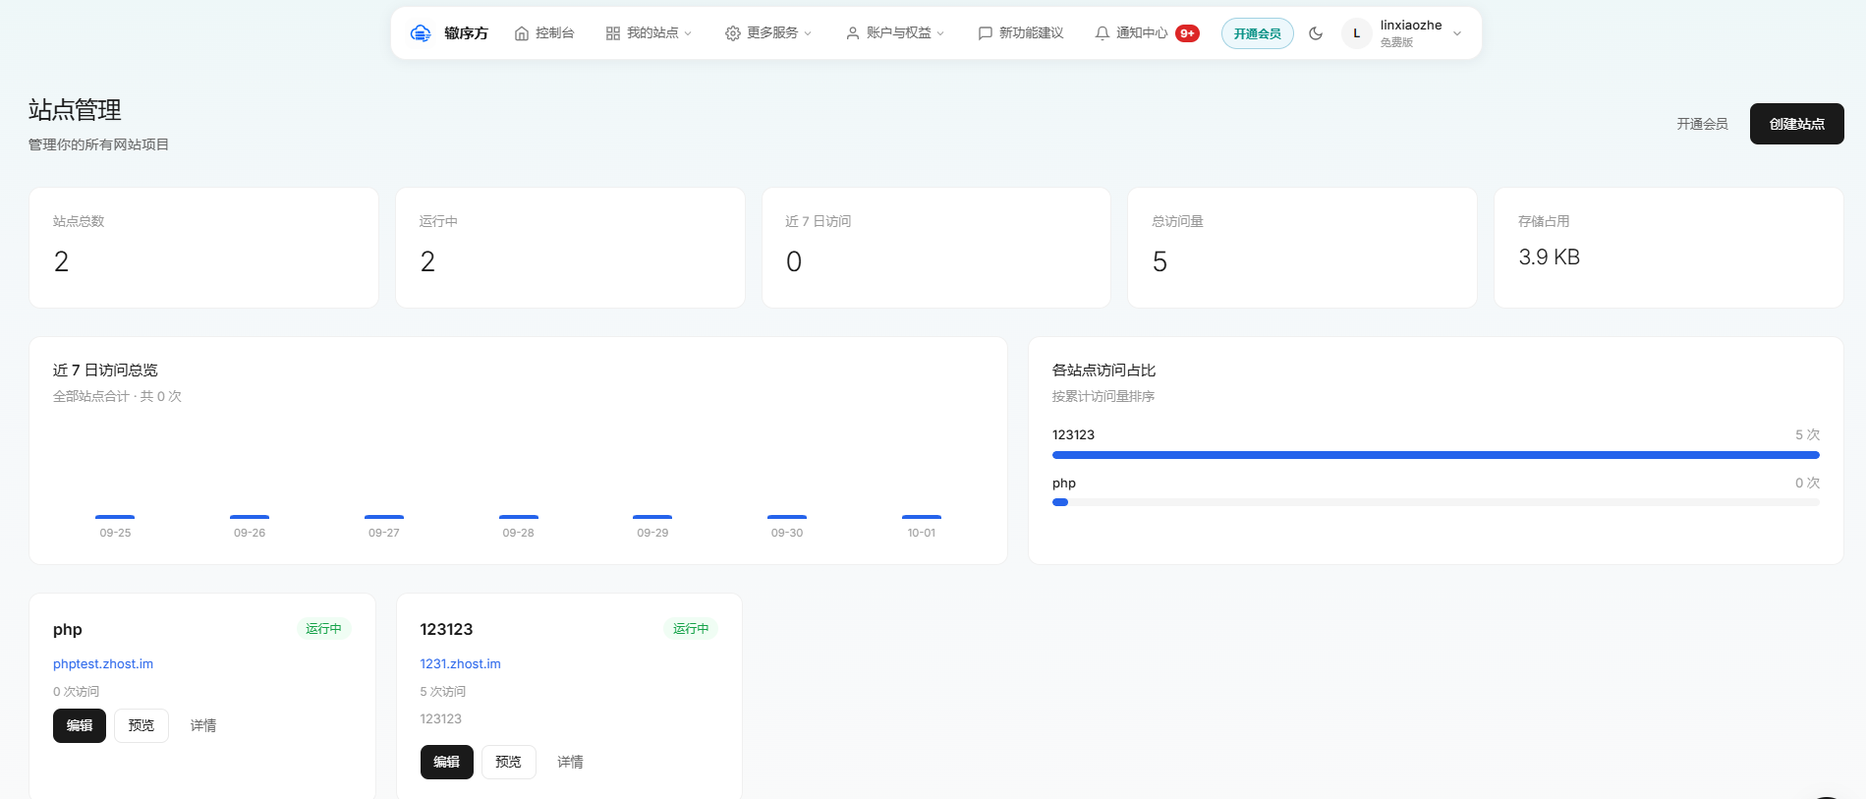Click the 123123 visit share progress bar

[x=1436, y=455]
